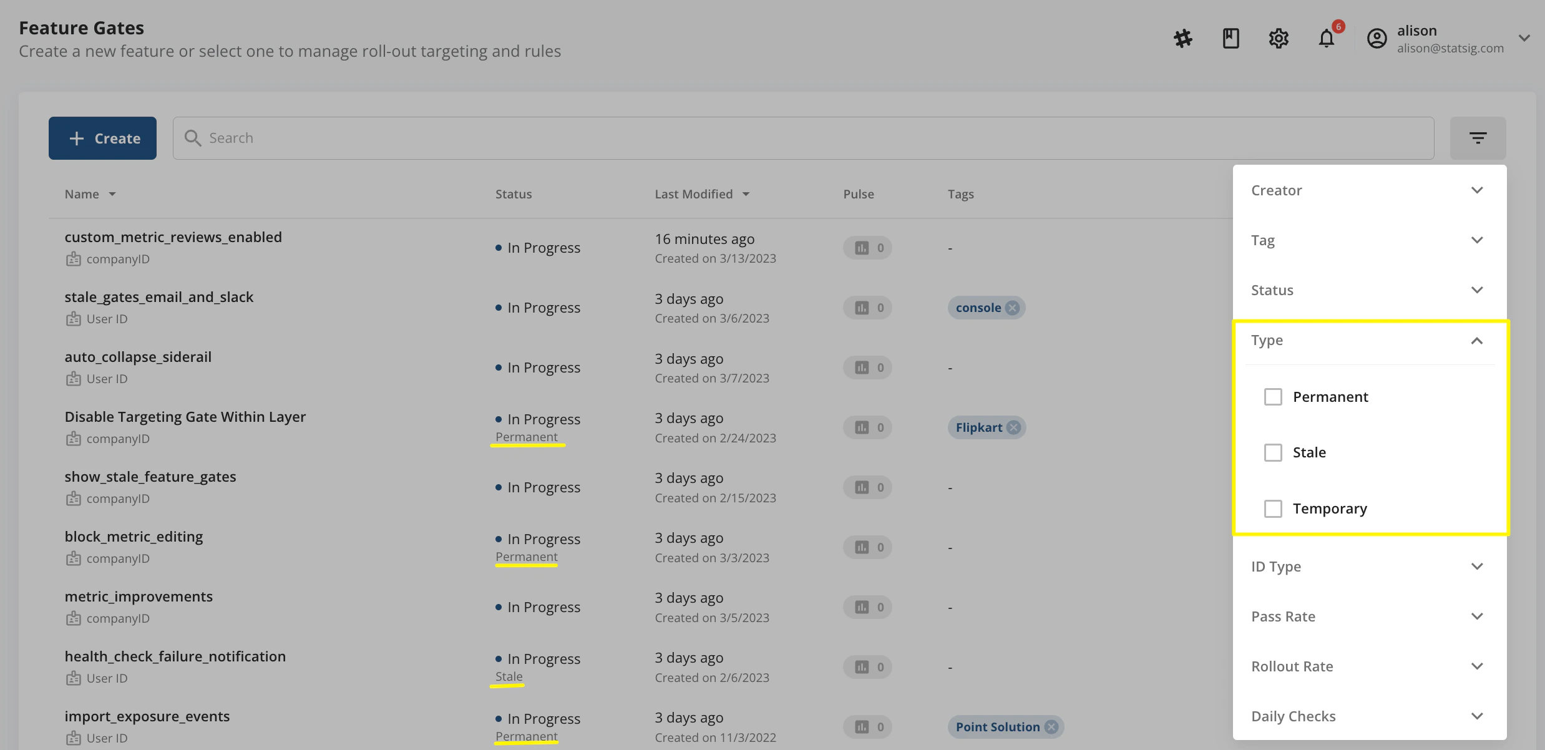
Task: Open the documentation bookmark icon
Action: pyautogui.click(x=1231, y=38)
